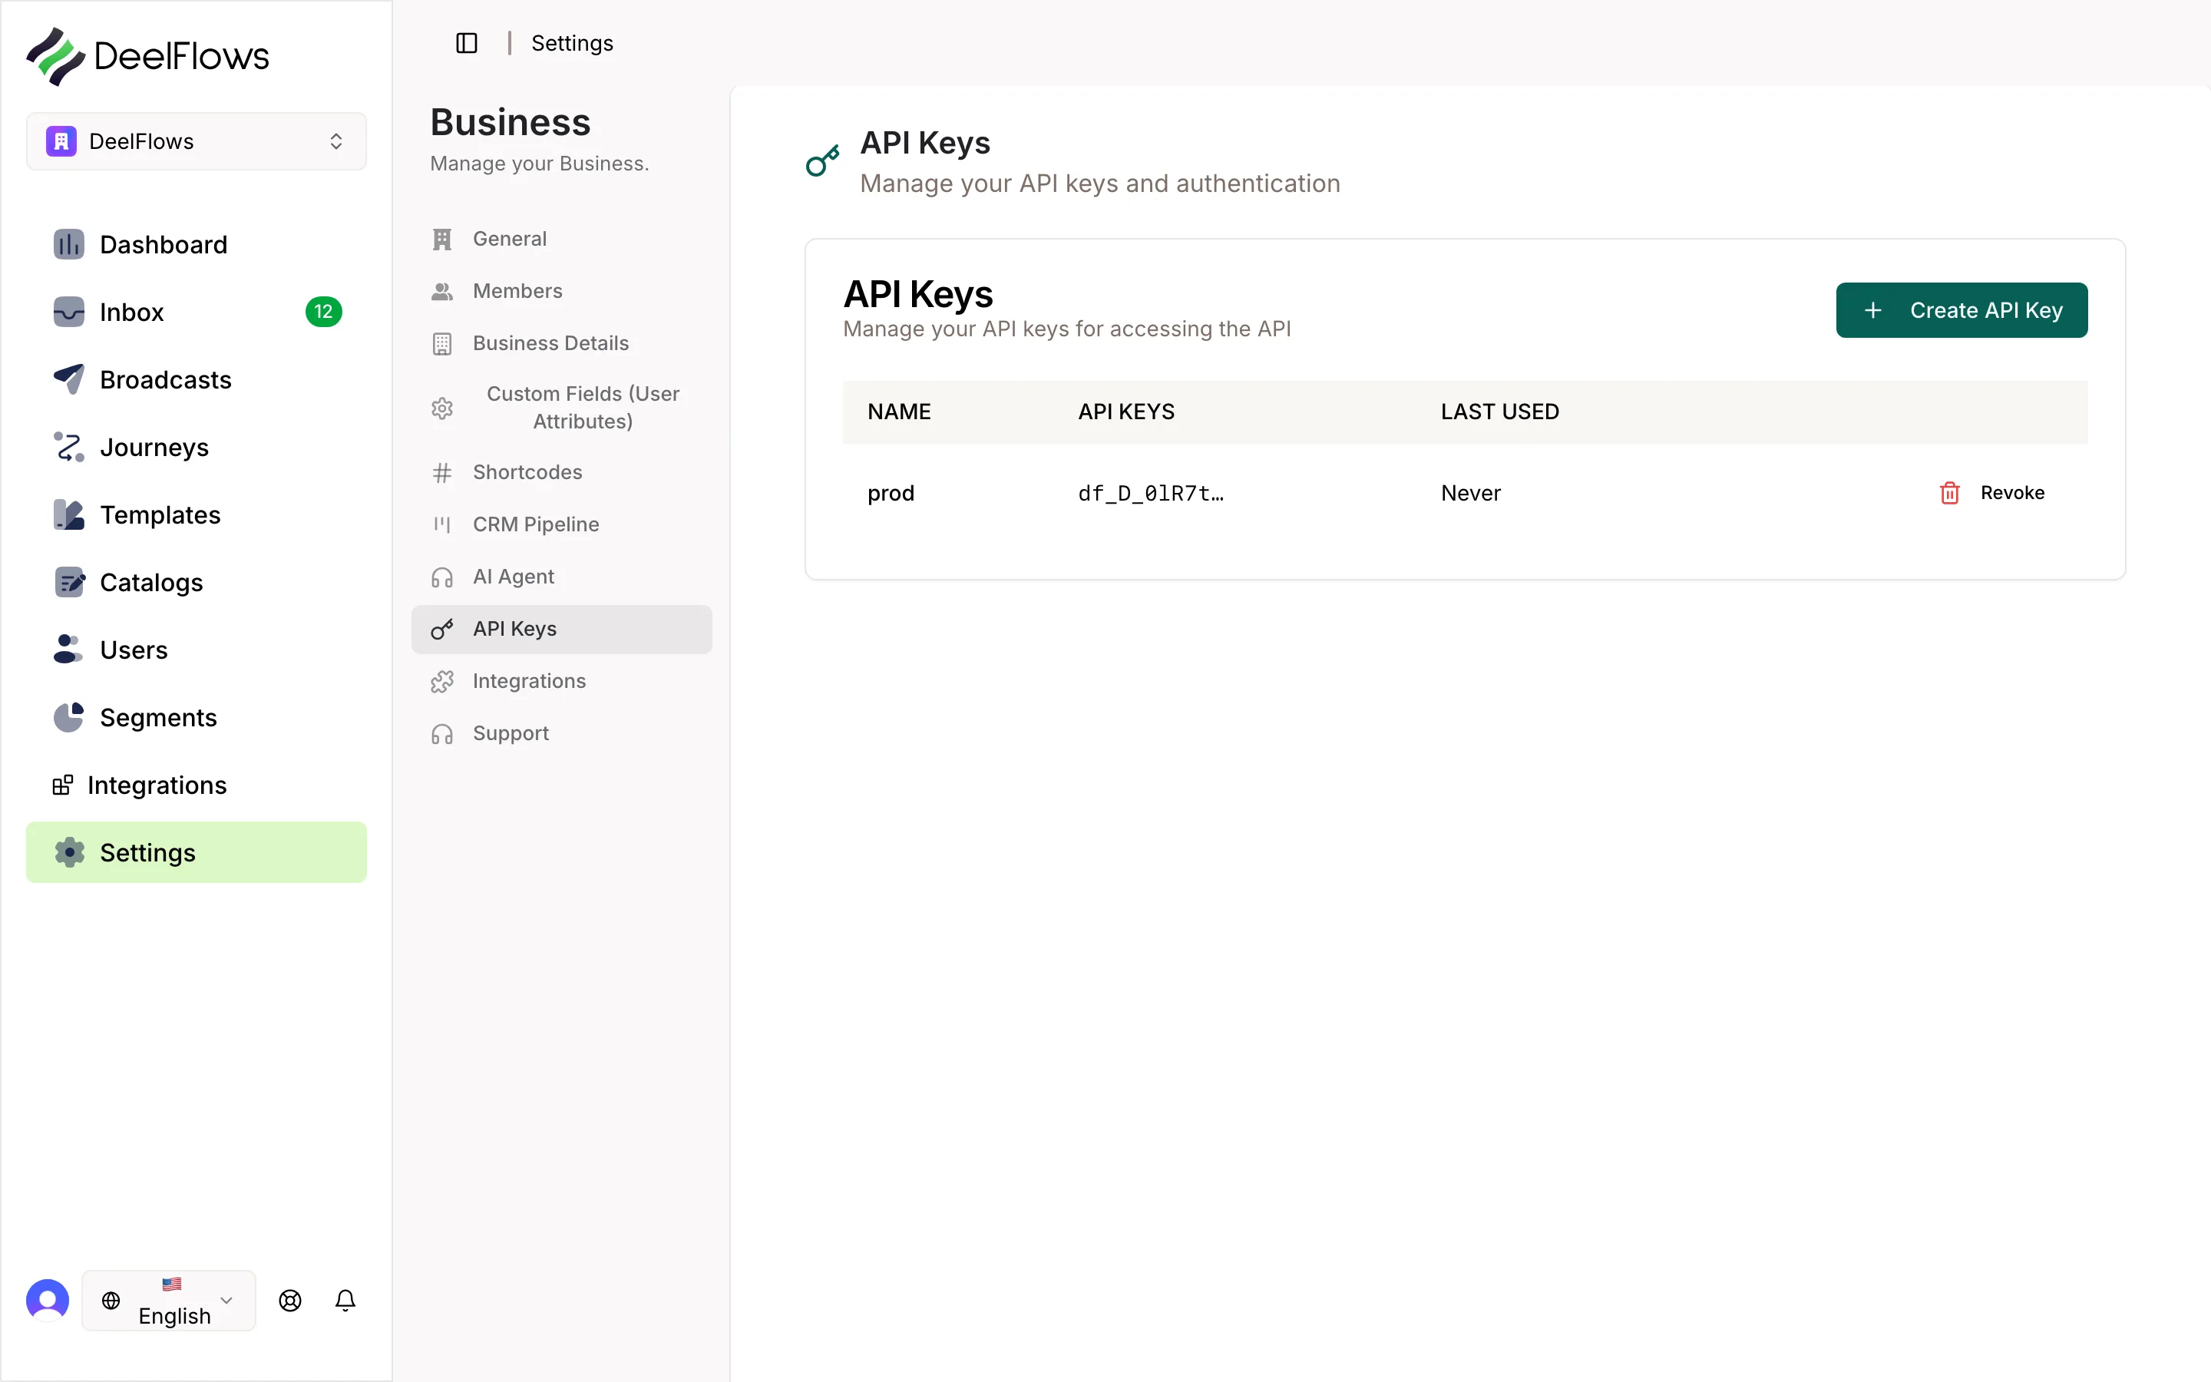Open the Templates icon
The height and width of the screenshot is (1382, 2211).
tap(68, 514)
